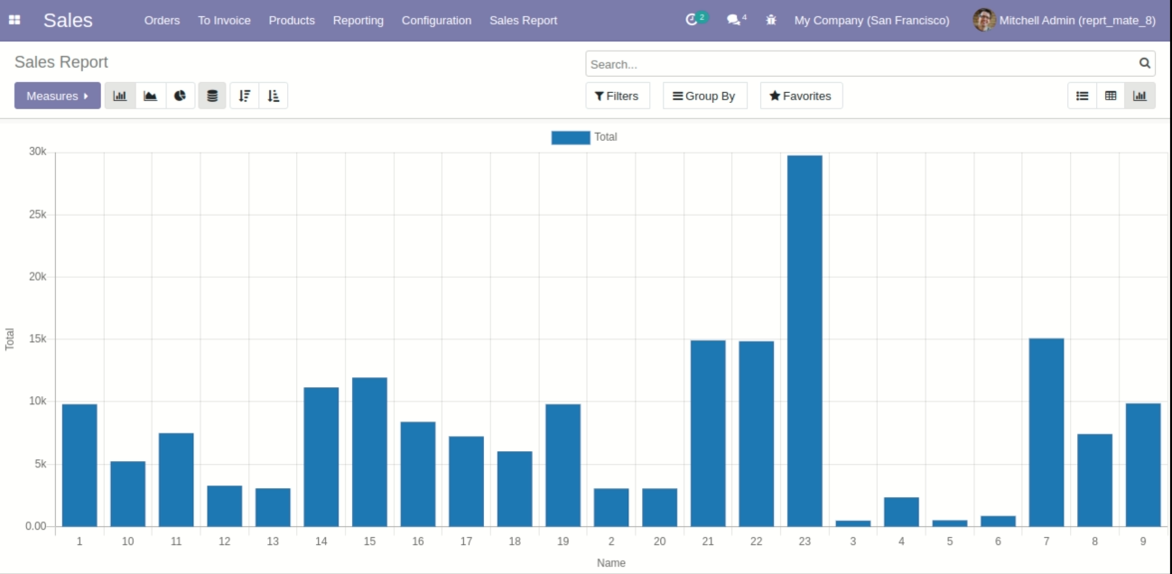This screenshot has width=1172, height=574.
Task: Open the Filters dropdown
Action: coord(617,96)
